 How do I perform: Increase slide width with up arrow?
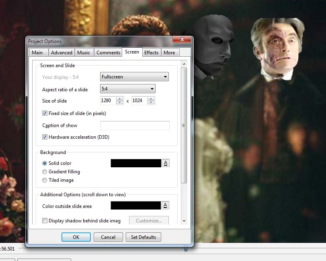coord(119,99)
